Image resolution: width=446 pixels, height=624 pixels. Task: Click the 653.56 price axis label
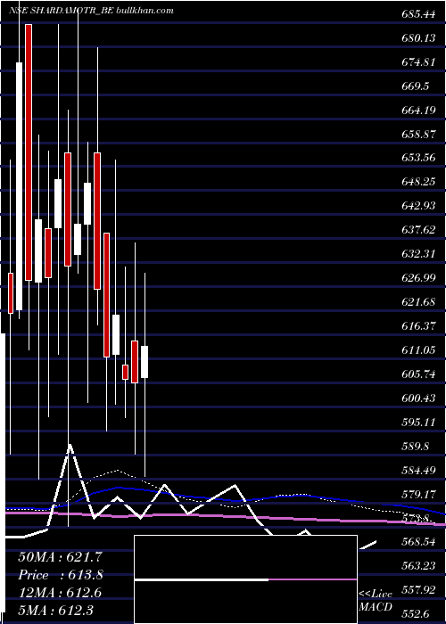pos(418,158)
